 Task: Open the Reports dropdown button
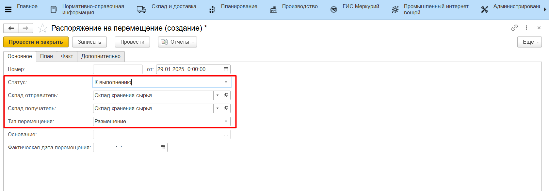(x=177, y=42)
